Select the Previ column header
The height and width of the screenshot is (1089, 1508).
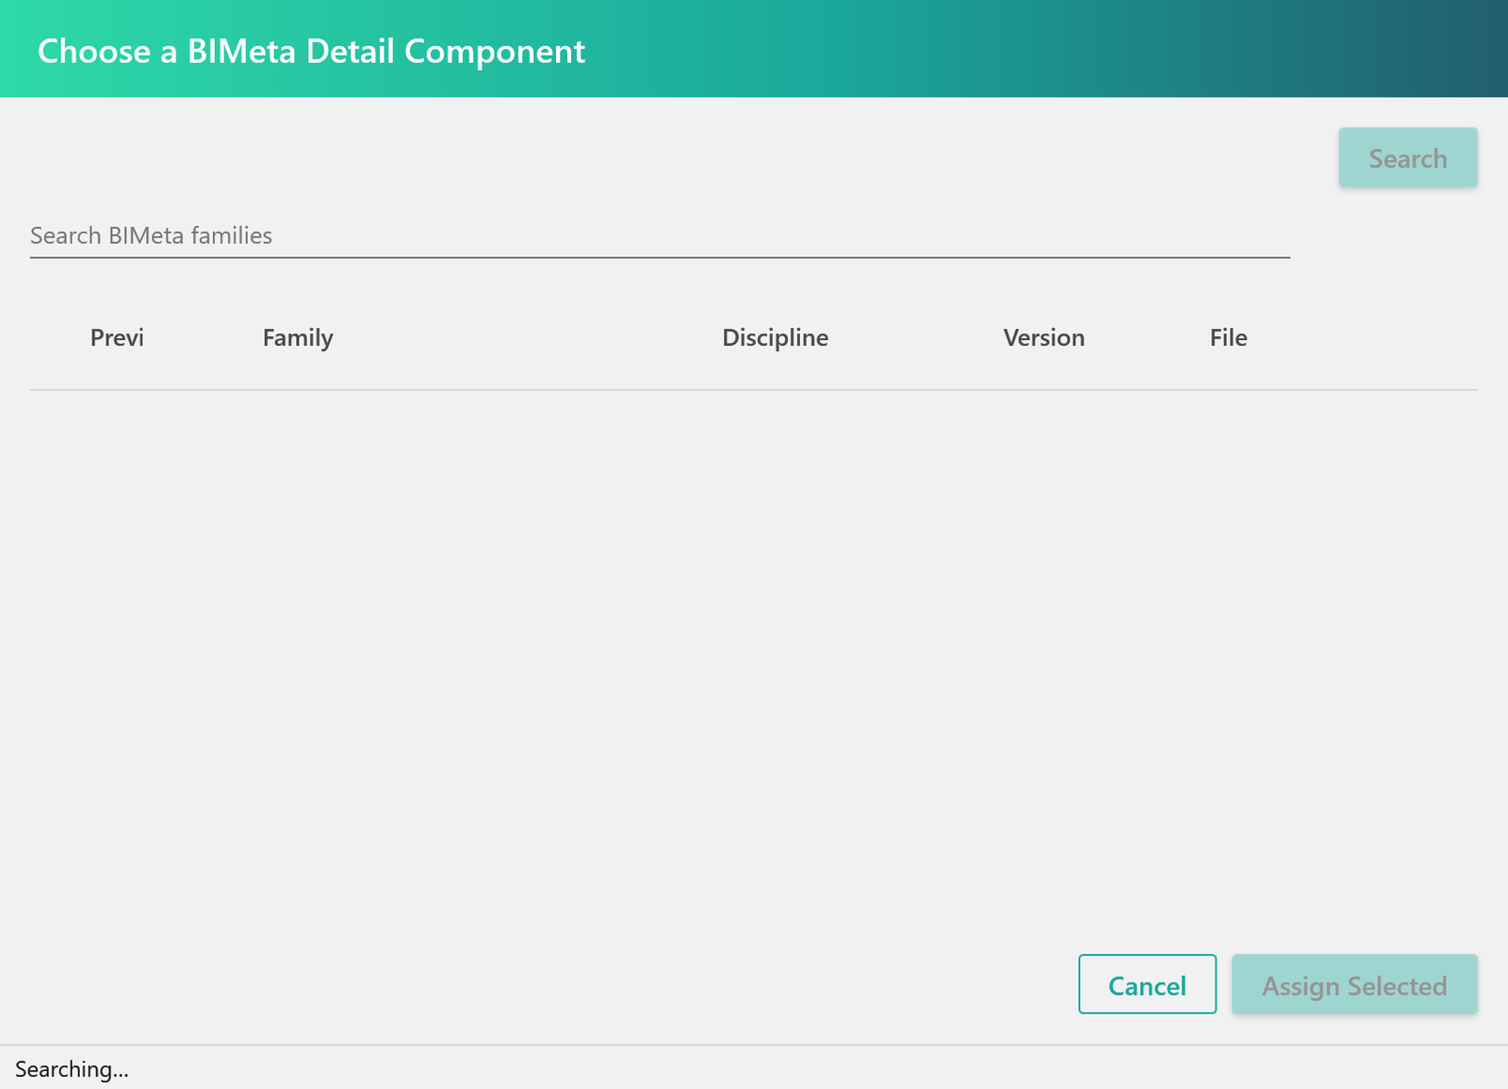coord(117,337)
